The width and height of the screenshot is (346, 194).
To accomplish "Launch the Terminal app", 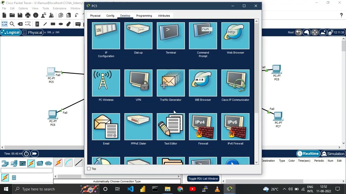I will pos(171,36).
